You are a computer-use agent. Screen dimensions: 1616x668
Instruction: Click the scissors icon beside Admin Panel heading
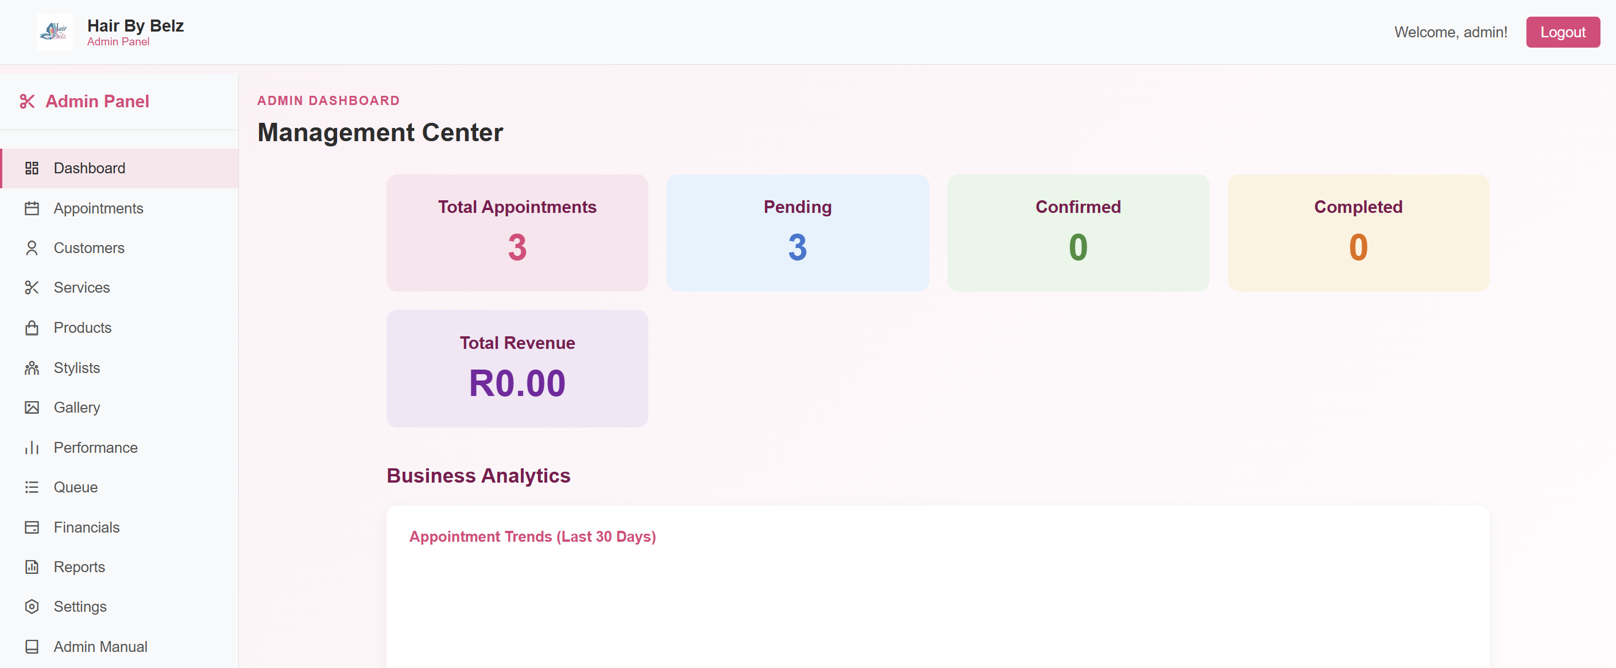click(x=28, y=101)
